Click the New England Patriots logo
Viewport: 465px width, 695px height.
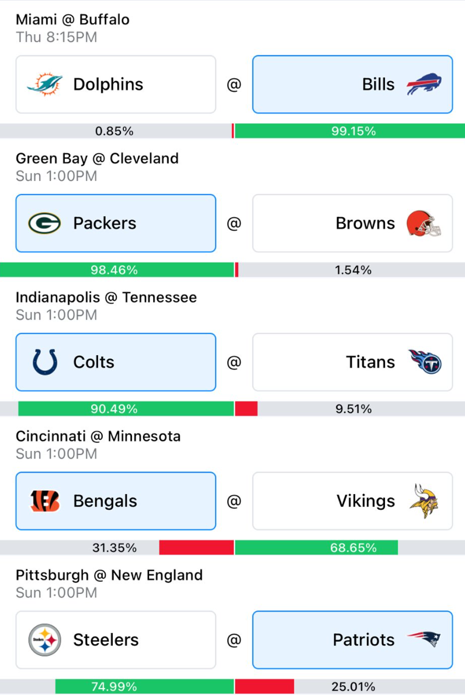(424, 640)
